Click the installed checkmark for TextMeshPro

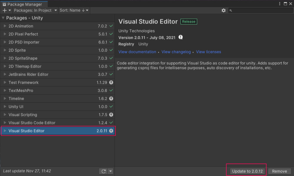[x=111, y=90]
